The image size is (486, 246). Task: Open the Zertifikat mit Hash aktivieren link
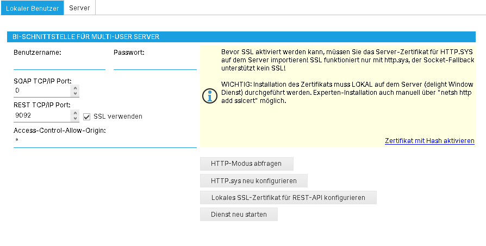click(429, 140)
